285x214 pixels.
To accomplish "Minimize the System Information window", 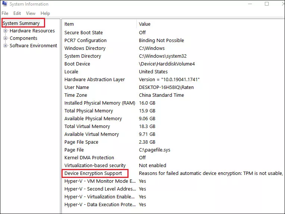I will point(250,4).
